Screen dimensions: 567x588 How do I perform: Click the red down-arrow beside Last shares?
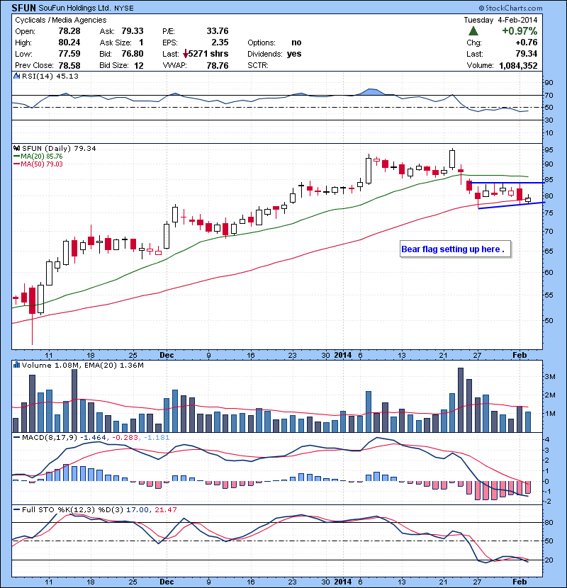click(x=186, y=54)
